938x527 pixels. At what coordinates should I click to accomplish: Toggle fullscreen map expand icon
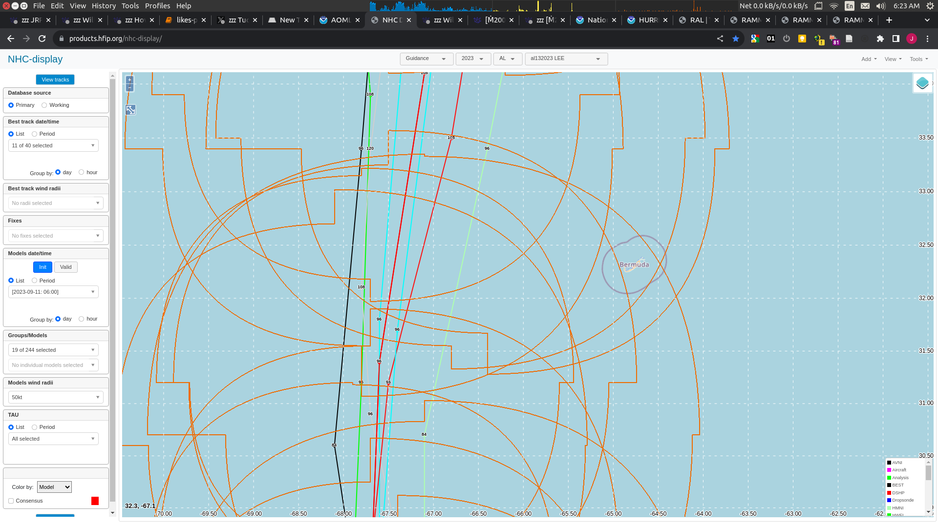point(130,110)
